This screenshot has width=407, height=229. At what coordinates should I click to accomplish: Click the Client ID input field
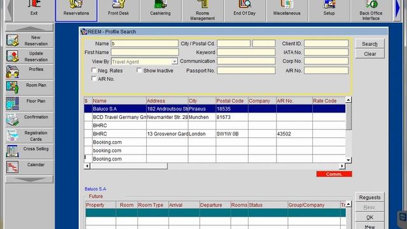(326, 44)
